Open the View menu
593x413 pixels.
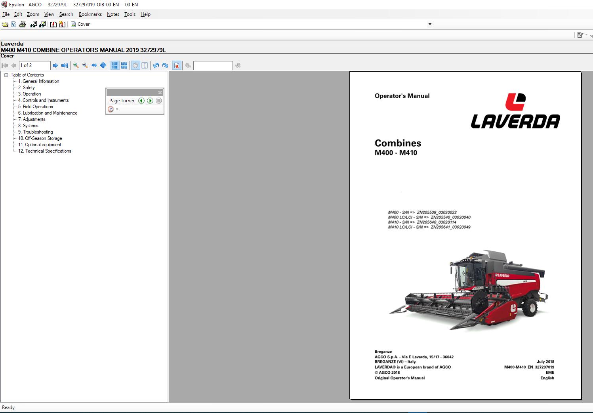tap(49, 14)
